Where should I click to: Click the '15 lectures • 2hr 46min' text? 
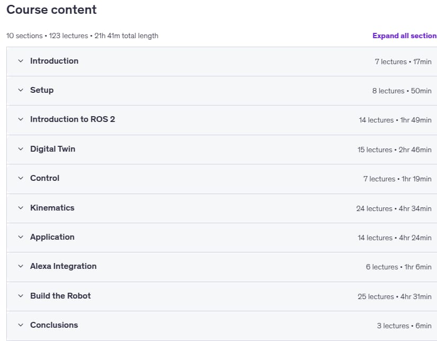coord(394,150)
